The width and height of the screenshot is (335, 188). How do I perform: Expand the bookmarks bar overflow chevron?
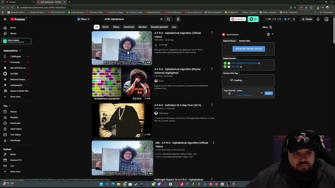pos(315,12)
